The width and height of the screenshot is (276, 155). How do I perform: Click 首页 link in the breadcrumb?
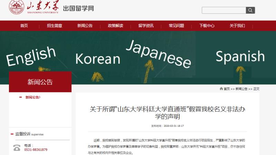(x=227, y=89)
